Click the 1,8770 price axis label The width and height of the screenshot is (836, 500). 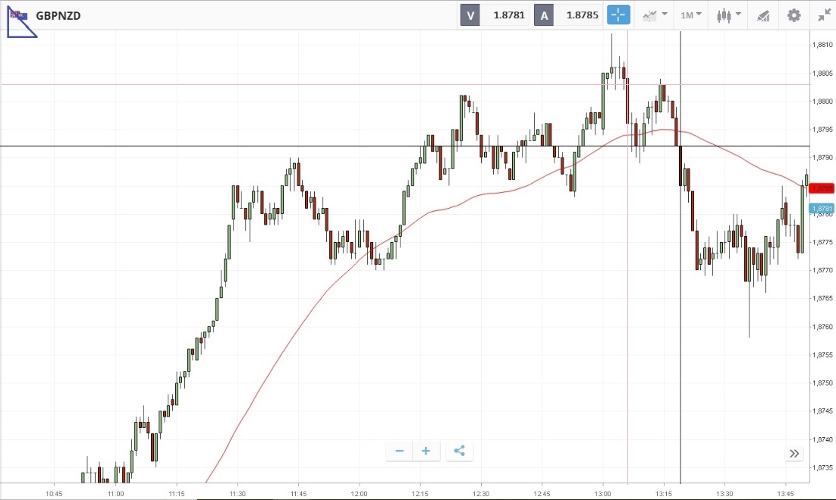(822, 270)
